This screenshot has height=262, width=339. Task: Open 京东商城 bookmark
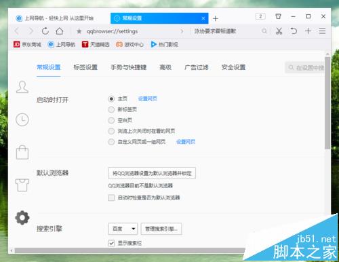[x=27, y=44]
